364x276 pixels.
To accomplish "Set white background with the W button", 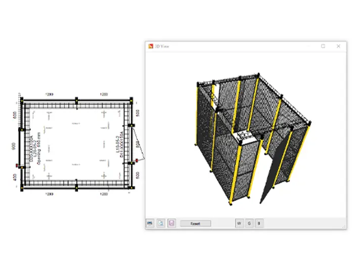I will click(239, 223).
